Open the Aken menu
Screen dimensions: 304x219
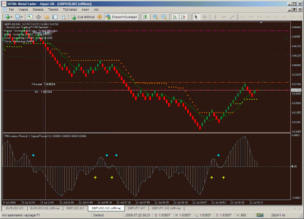point(85,10)
